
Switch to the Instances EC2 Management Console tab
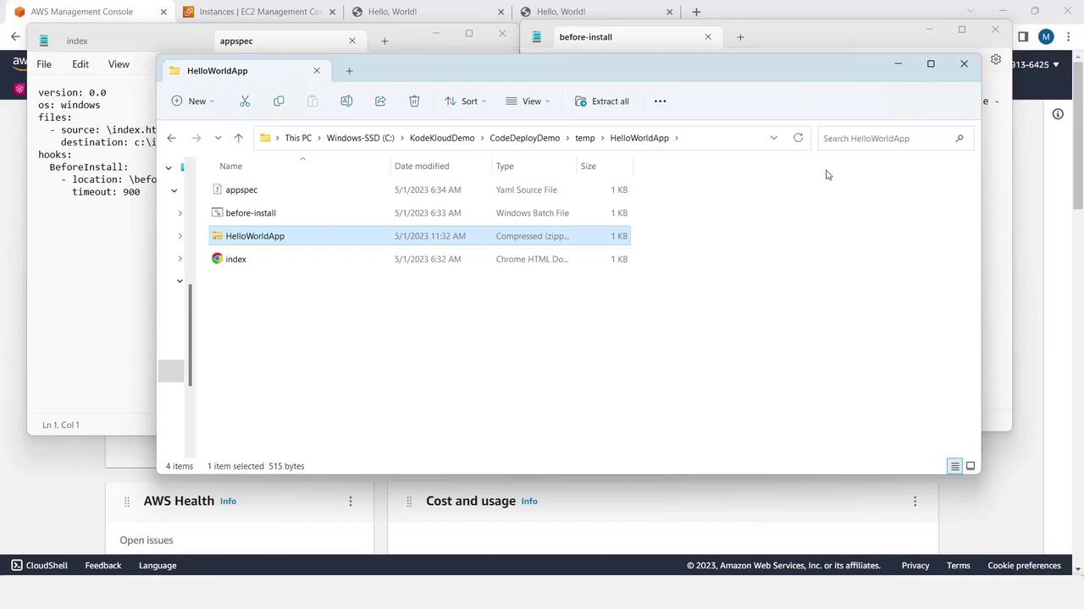coord(254,12)
